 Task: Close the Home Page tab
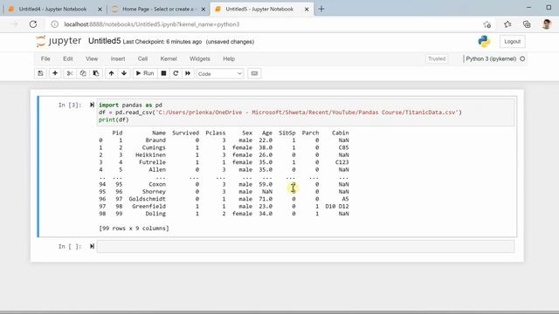tap(204, 10)
